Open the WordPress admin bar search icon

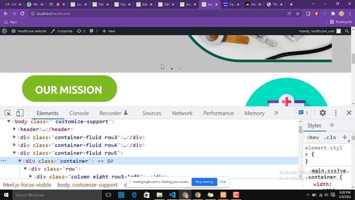(347, 31)
